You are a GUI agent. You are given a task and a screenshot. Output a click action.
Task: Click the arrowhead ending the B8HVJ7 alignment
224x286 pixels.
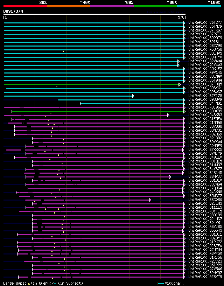[170, 177]
